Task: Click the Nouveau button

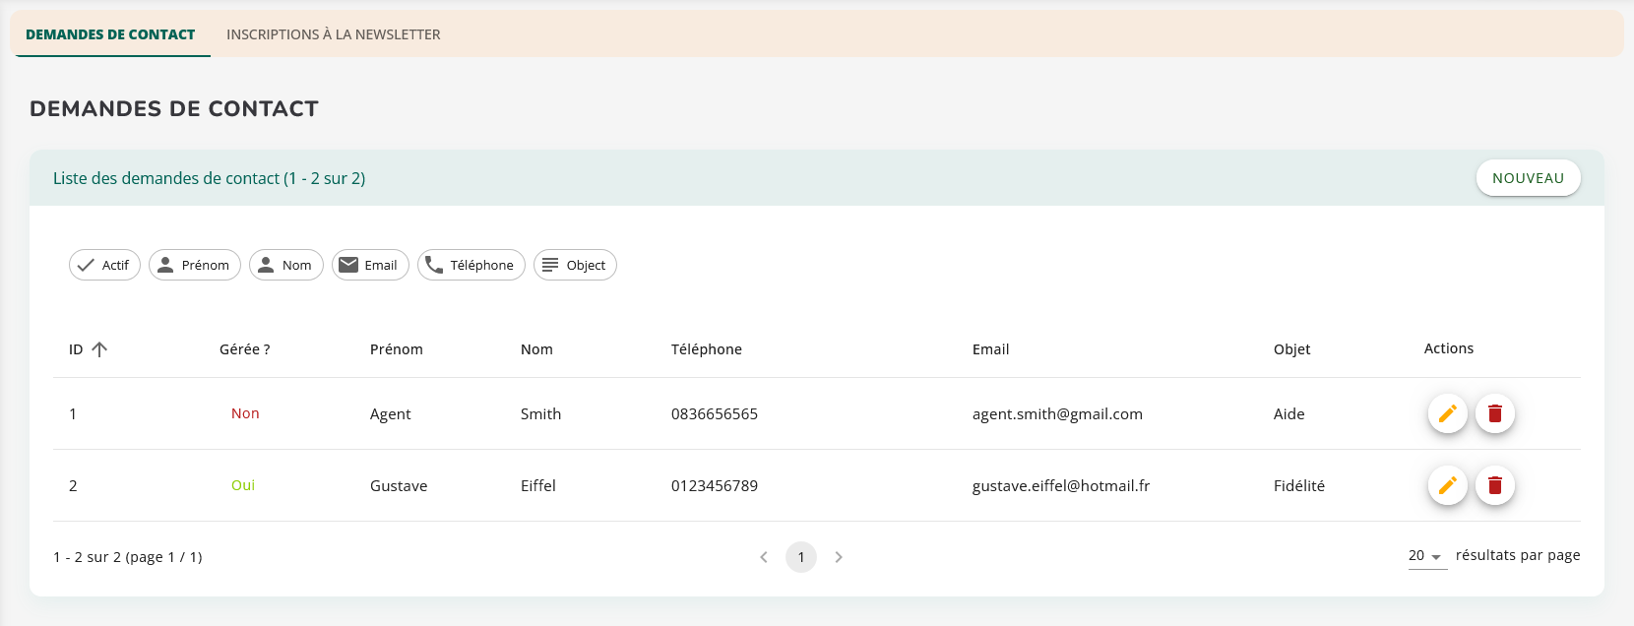Action: pyautogui.click(x=1528, y=178)
